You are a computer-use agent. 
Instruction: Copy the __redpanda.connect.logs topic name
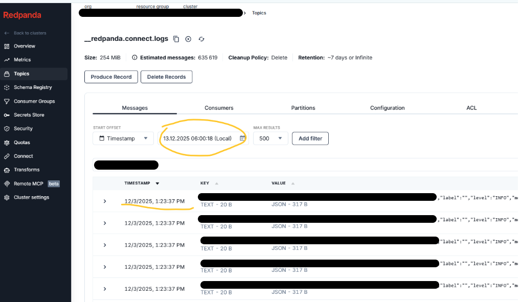pos(176,39)
